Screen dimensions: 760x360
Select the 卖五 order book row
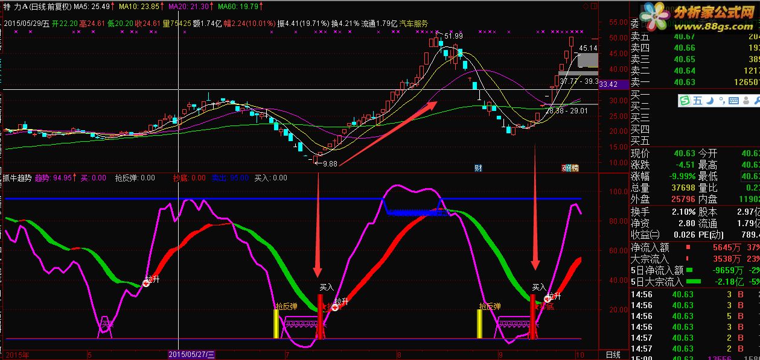695,36
